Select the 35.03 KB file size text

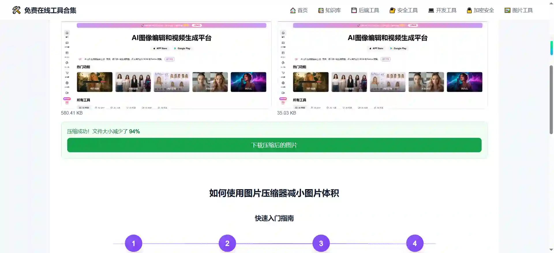287,113
